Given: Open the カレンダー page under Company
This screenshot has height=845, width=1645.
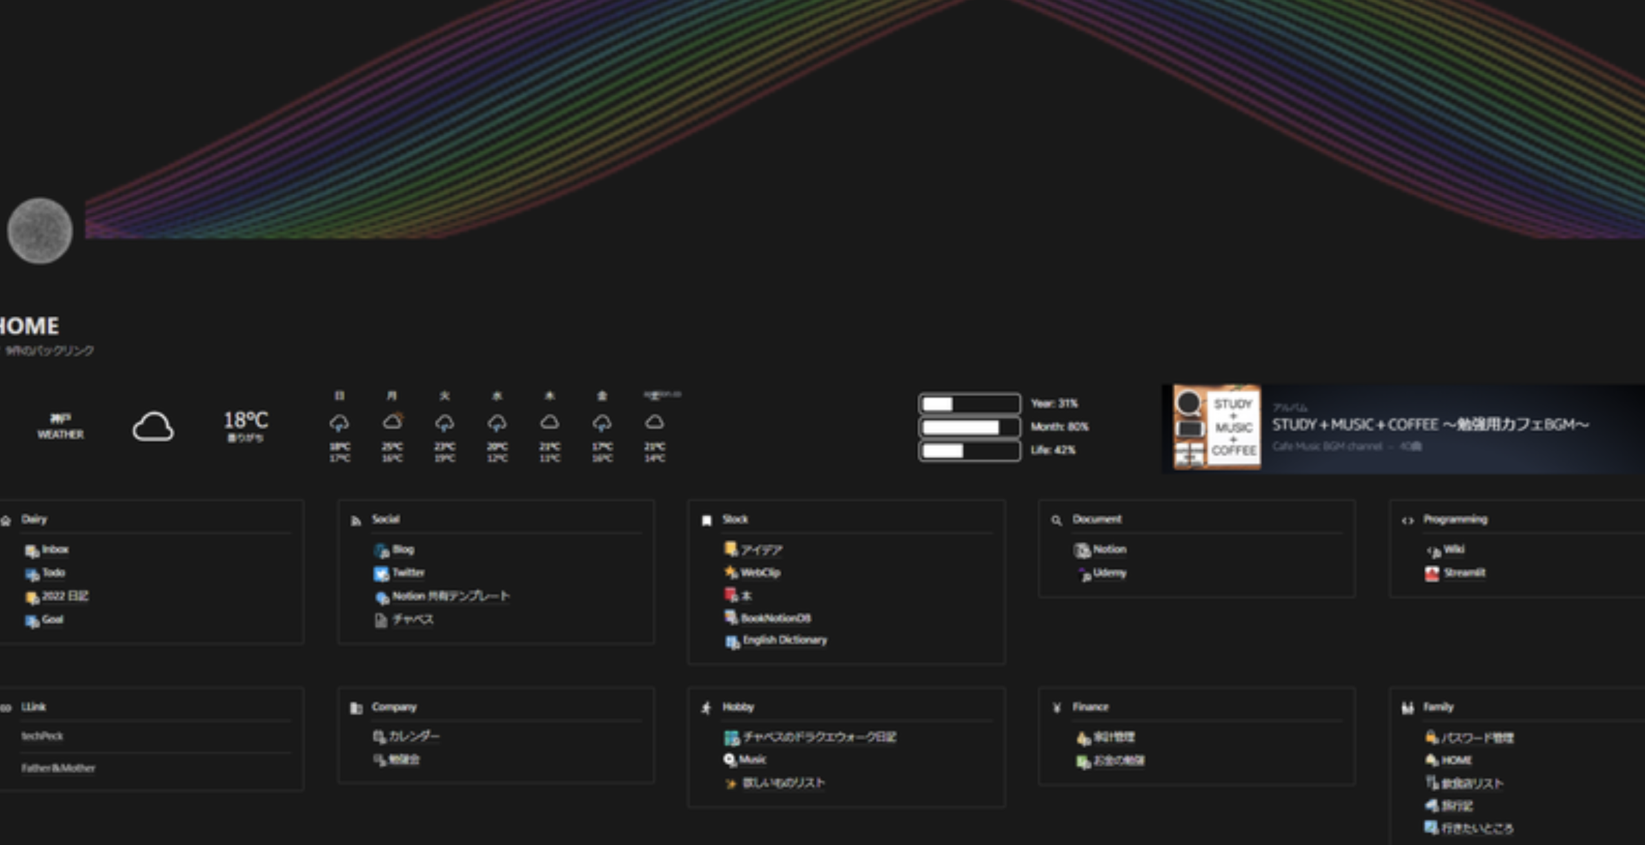Looking at the screenshot, I should tap(414, 737).
